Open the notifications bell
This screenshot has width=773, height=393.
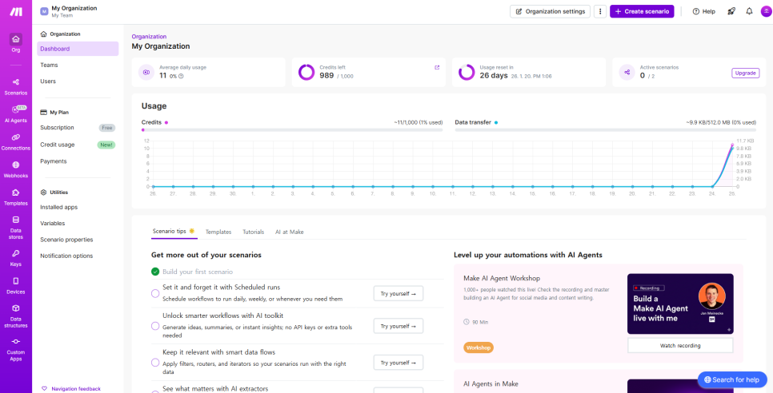(x=749, y=11)
